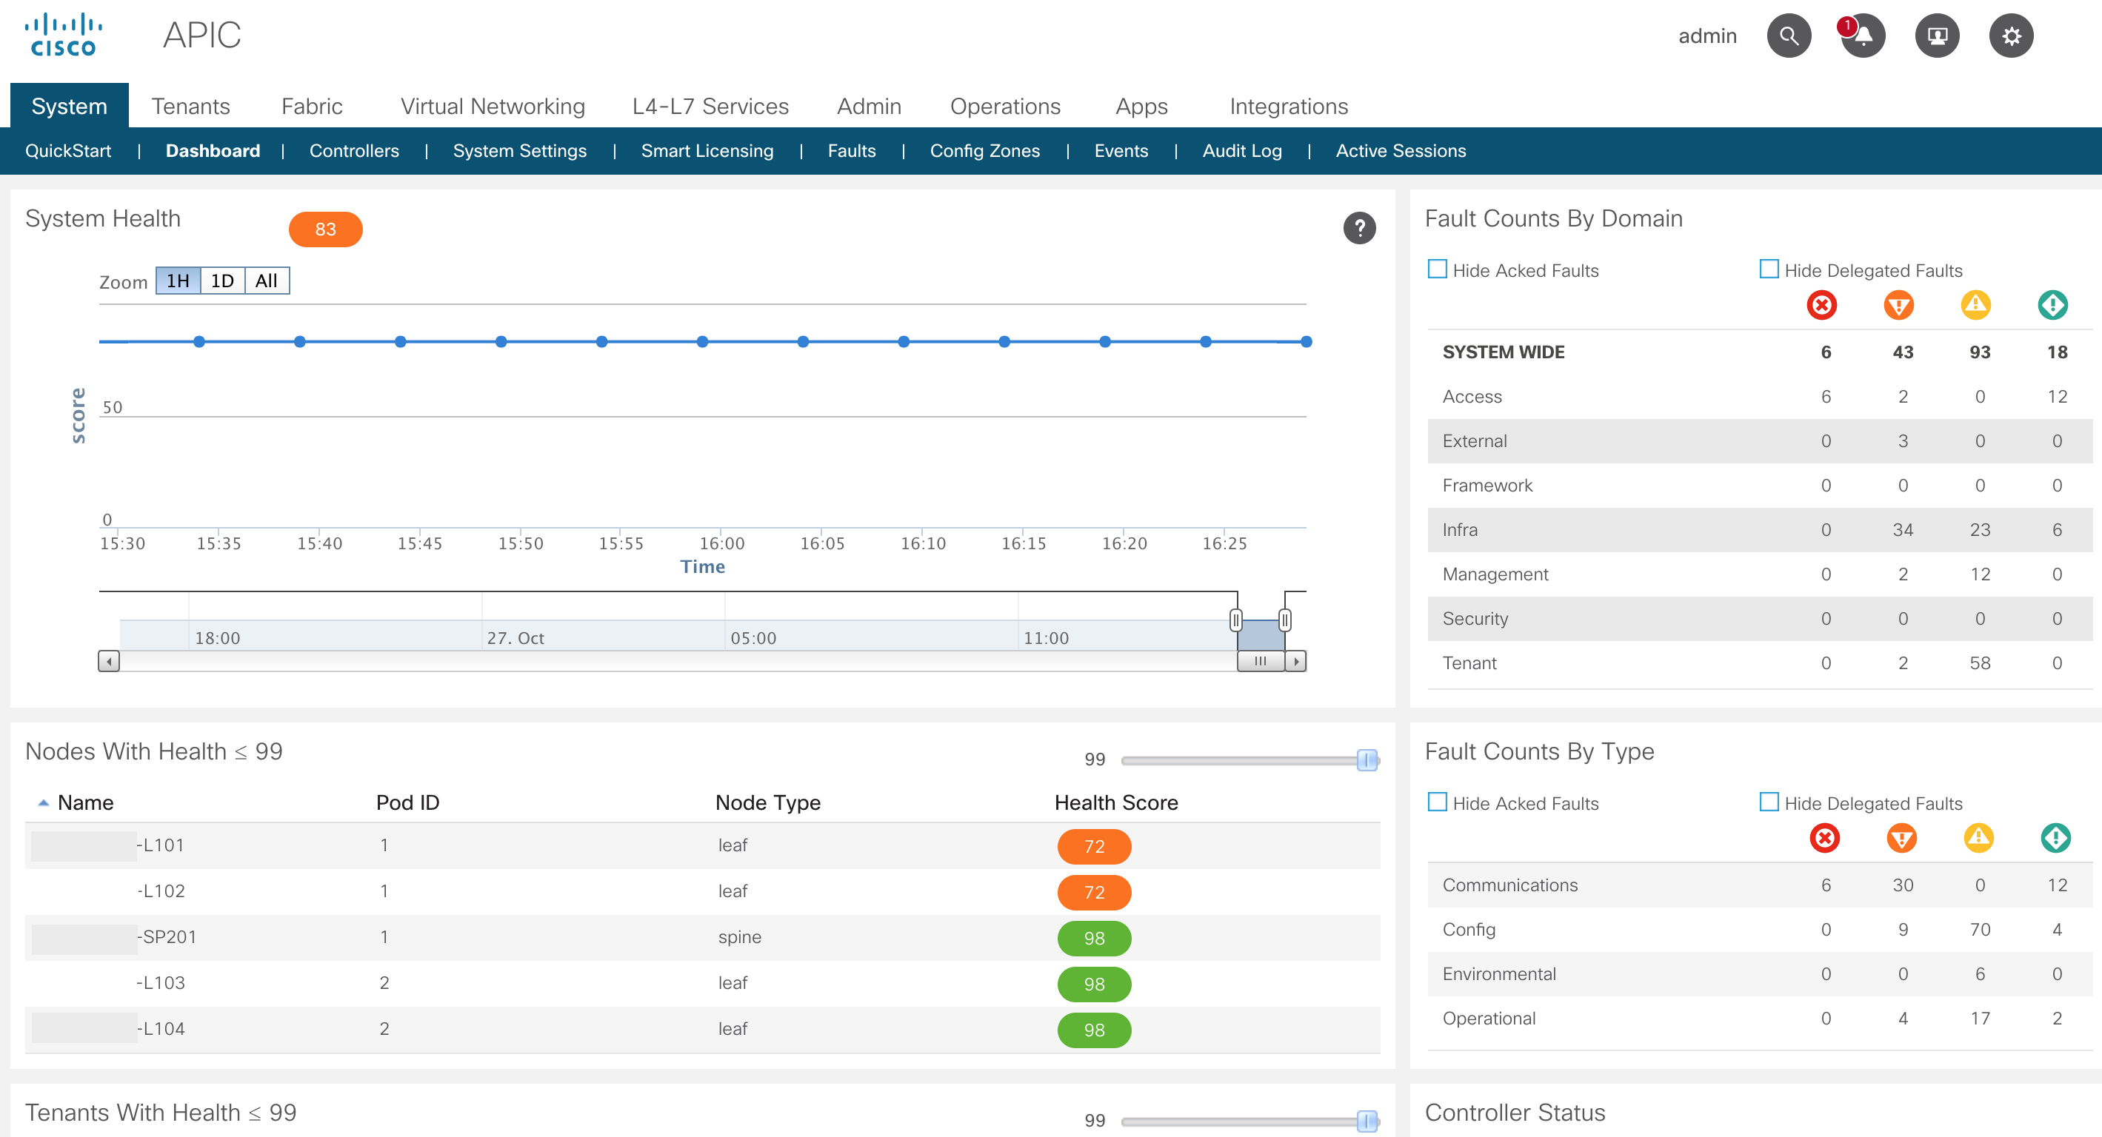2102x1137 pixels.
Task: Switch to the Tenants tab
Action: point(190,106)
